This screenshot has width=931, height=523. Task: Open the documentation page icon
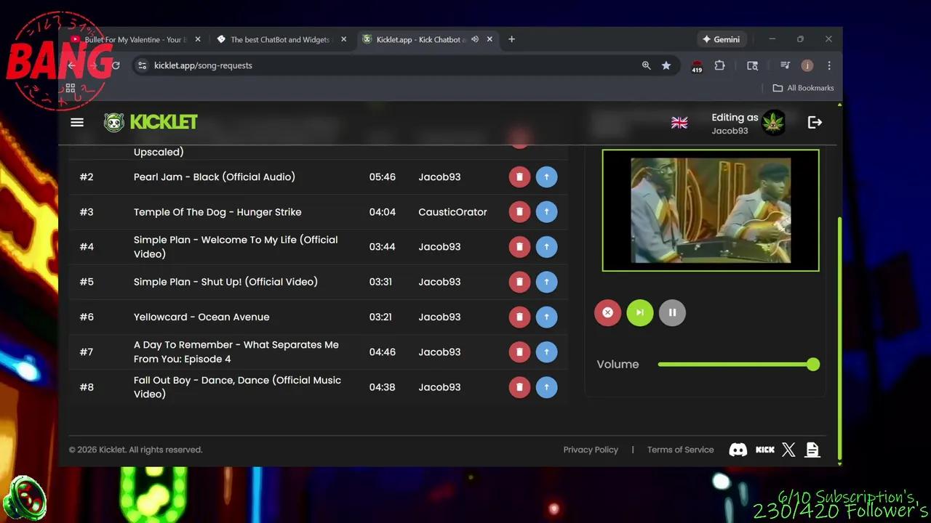click(812, 450)
